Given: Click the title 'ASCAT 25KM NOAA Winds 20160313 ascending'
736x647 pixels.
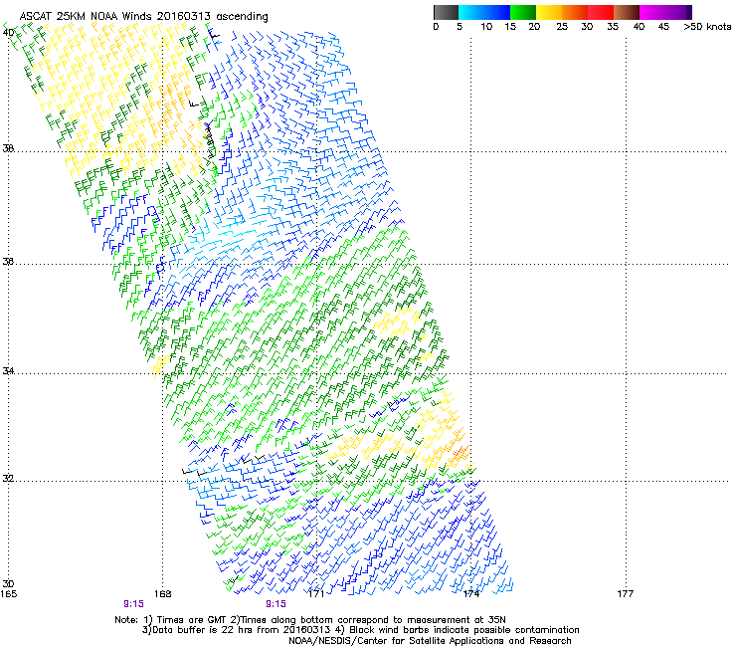Looking at the screenshot, I should click(143, 17).
